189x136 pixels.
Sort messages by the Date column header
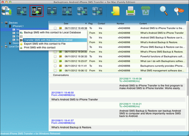[66, 24]
